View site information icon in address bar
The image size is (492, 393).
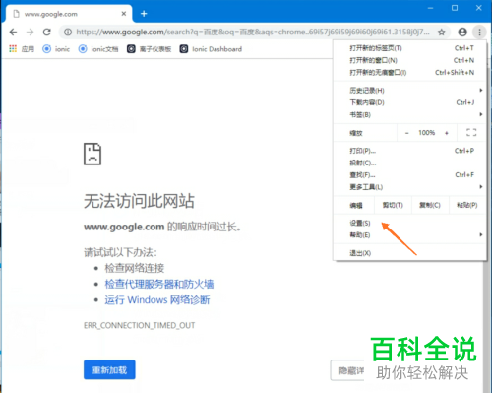[68, 32]
